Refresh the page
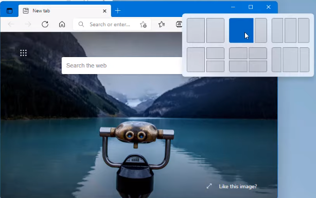 click(x=45, y=24)
